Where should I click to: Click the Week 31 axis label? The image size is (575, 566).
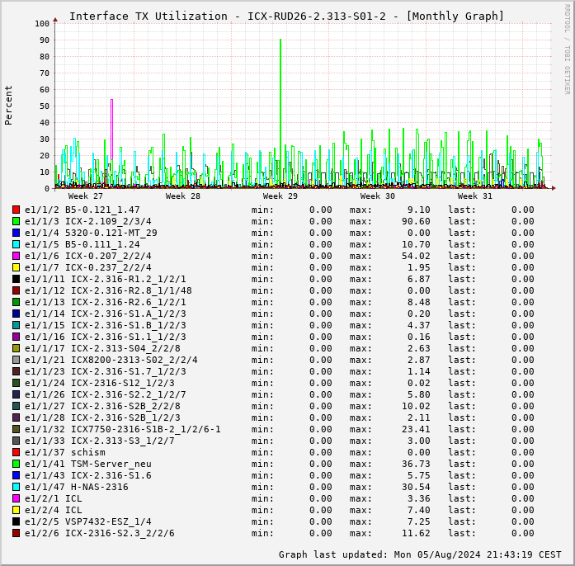pos(475,196)
